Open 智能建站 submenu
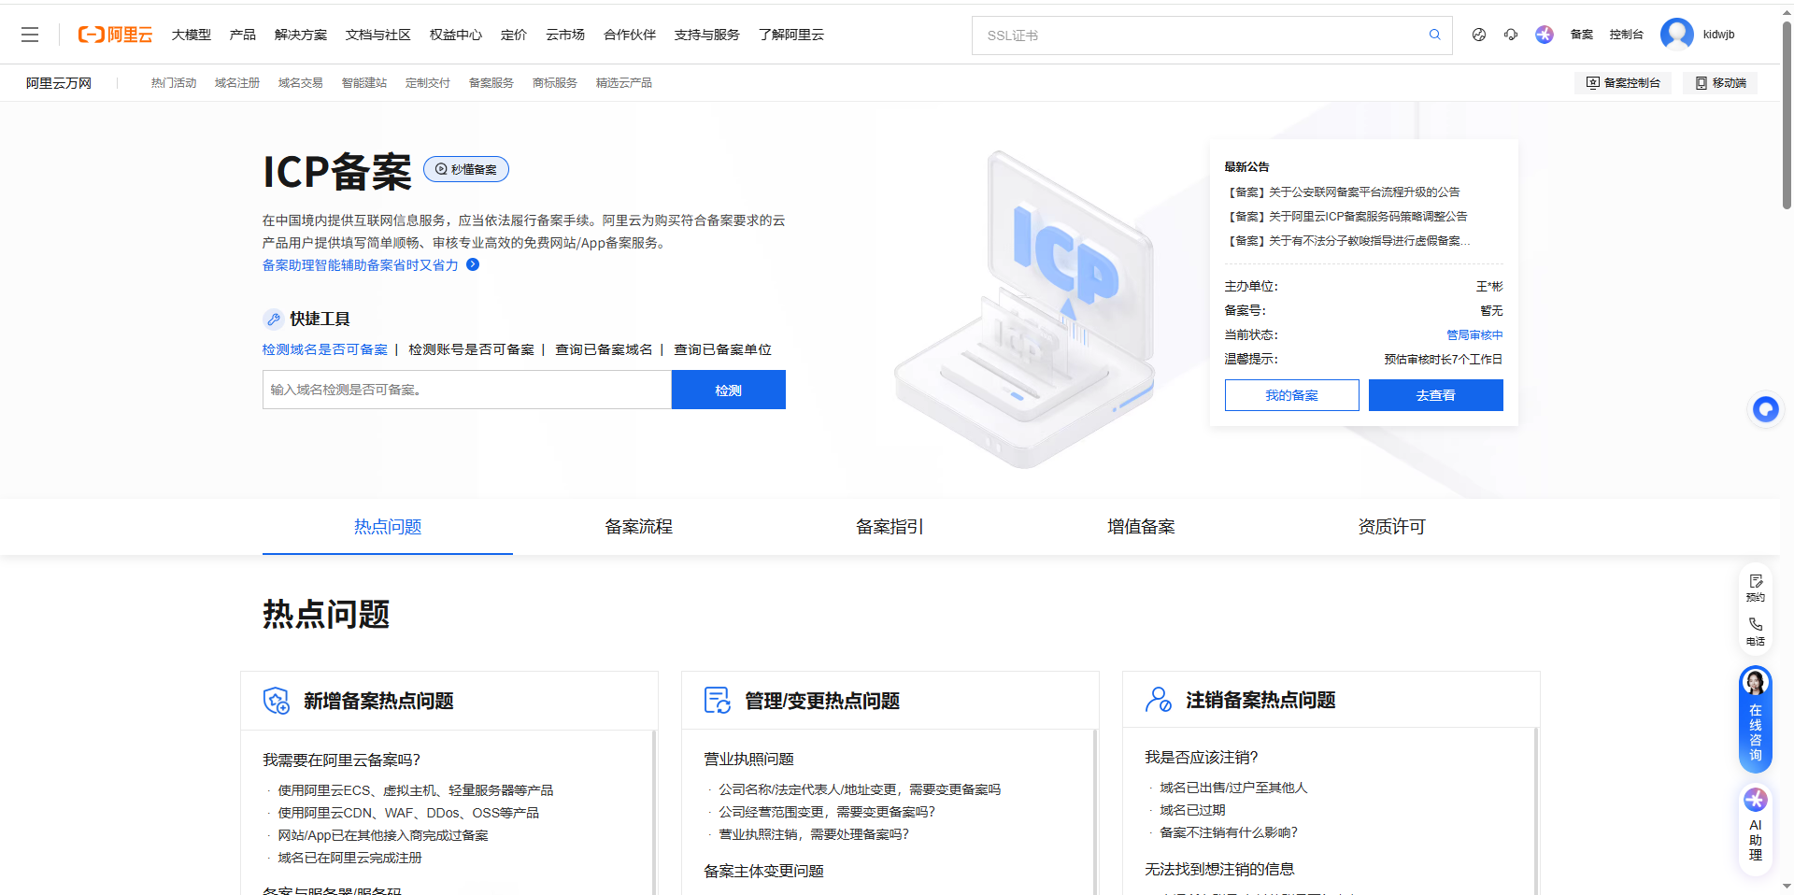This screenshot has width=1794, height=895. point(364,83)
